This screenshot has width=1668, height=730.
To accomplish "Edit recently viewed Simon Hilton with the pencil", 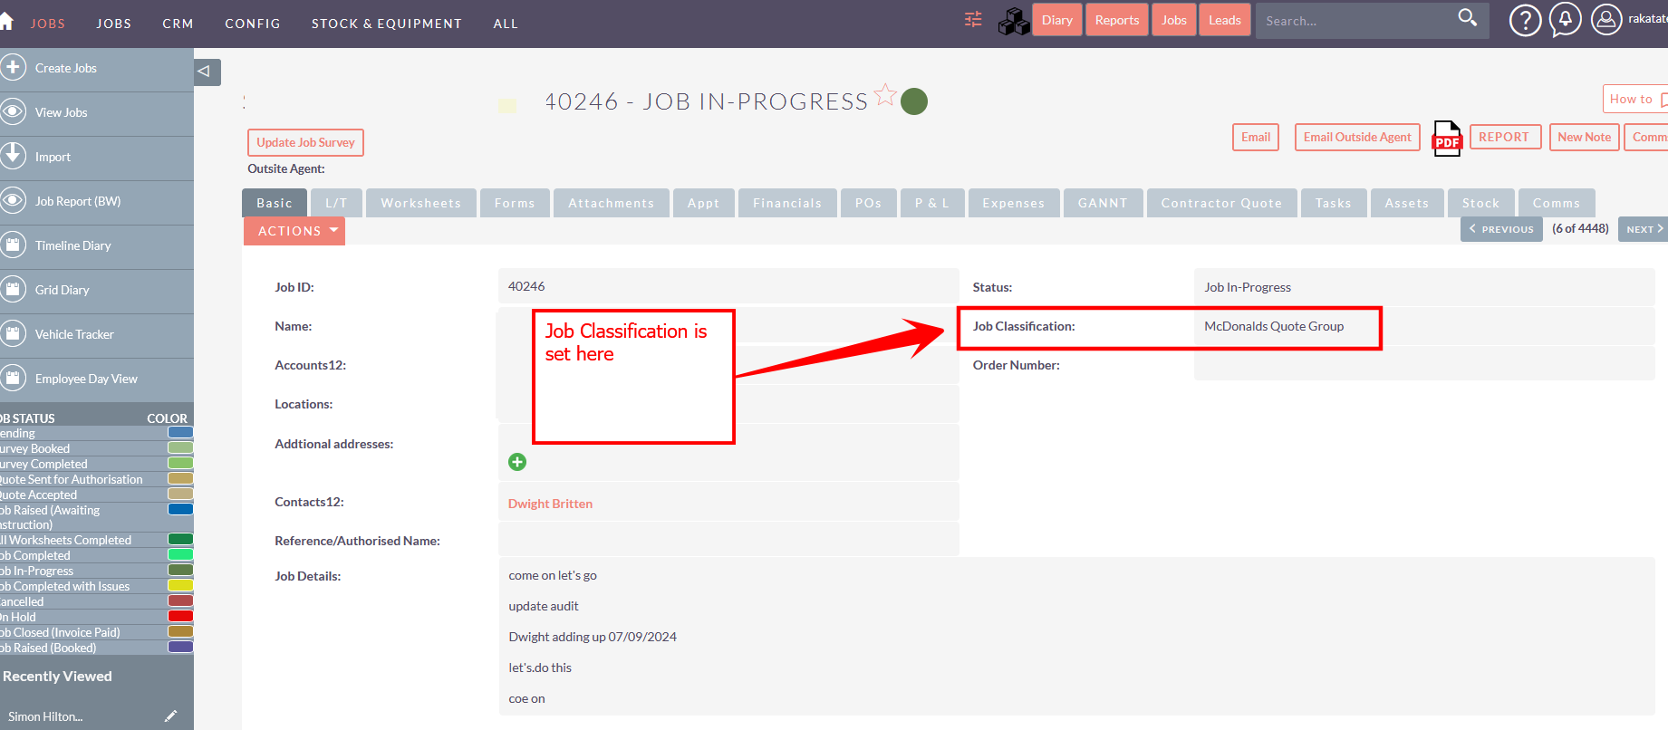I will point(170,716).
